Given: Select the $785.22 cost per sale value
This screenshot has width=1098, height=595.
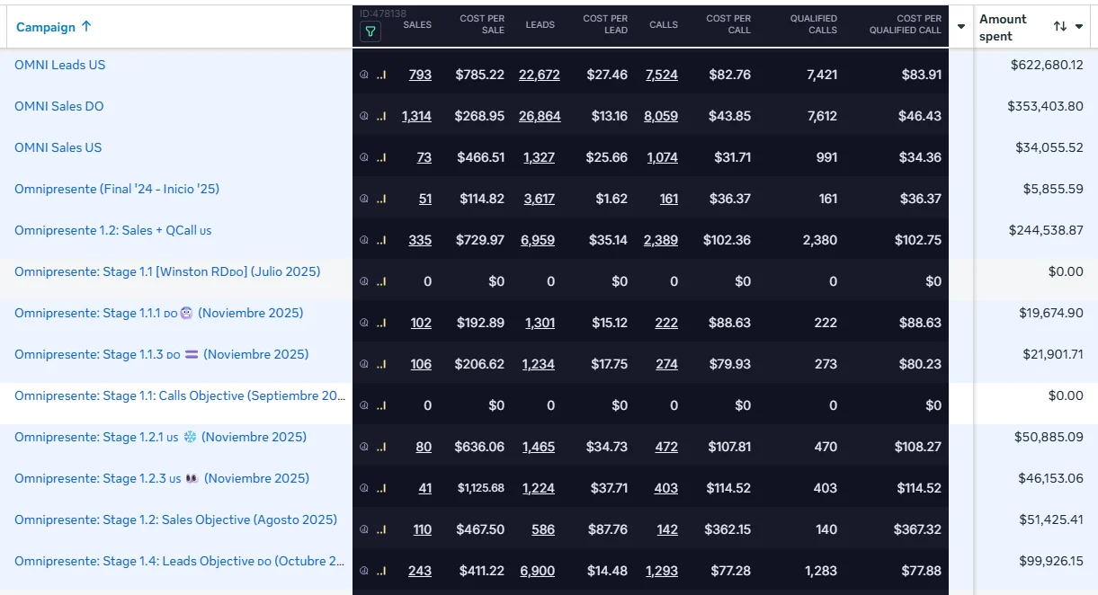Looking at the screenshot, I should 479,75.
